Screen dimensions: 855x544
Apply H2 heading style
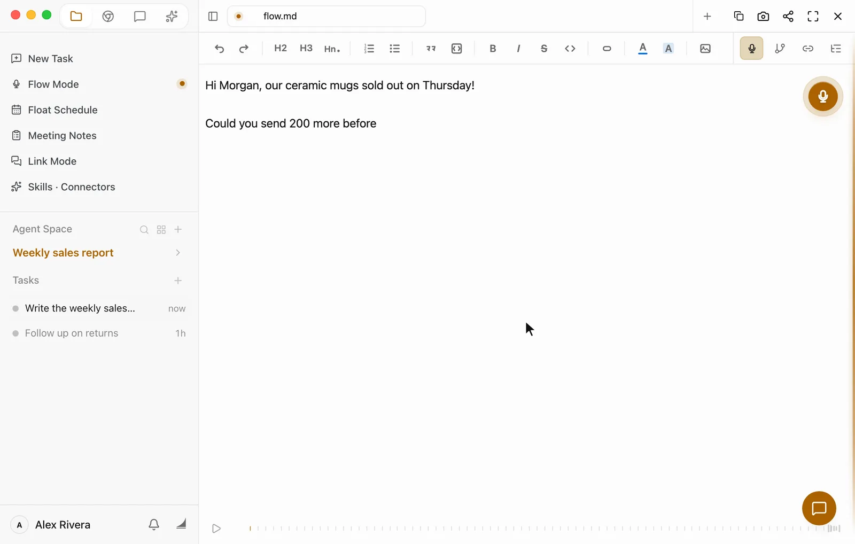[x=281, y=48]
